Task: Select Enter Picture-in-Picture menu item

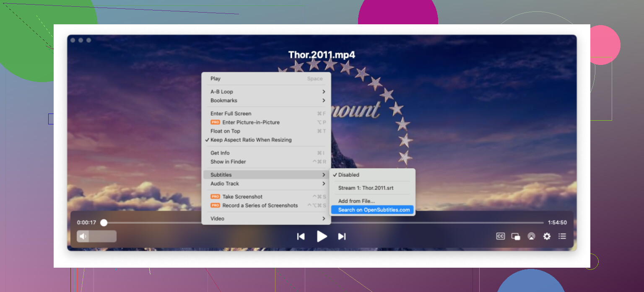Action: tap(266, 122)
